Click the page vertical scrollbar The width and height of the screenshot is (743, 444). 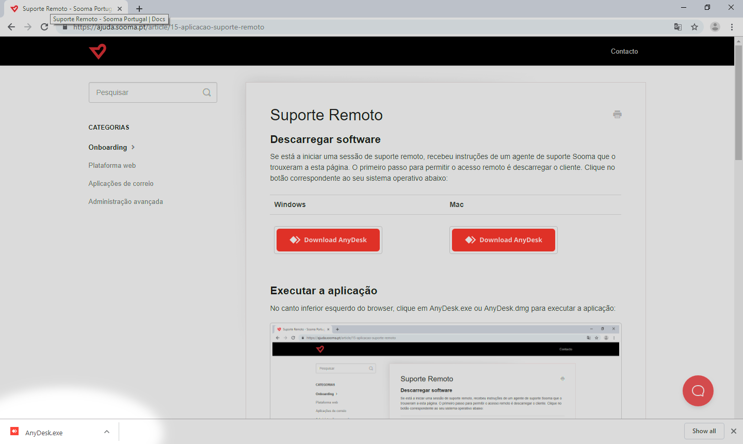[738, 103]
